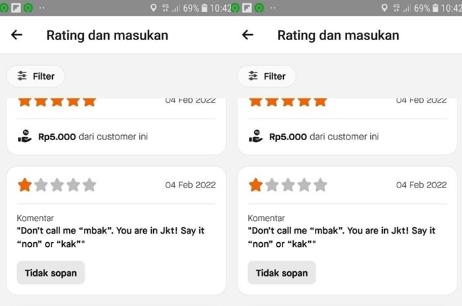Click the filter sliders icon in the left screenshot
Screen dimensions: 462x306
(x=22, y=76)
